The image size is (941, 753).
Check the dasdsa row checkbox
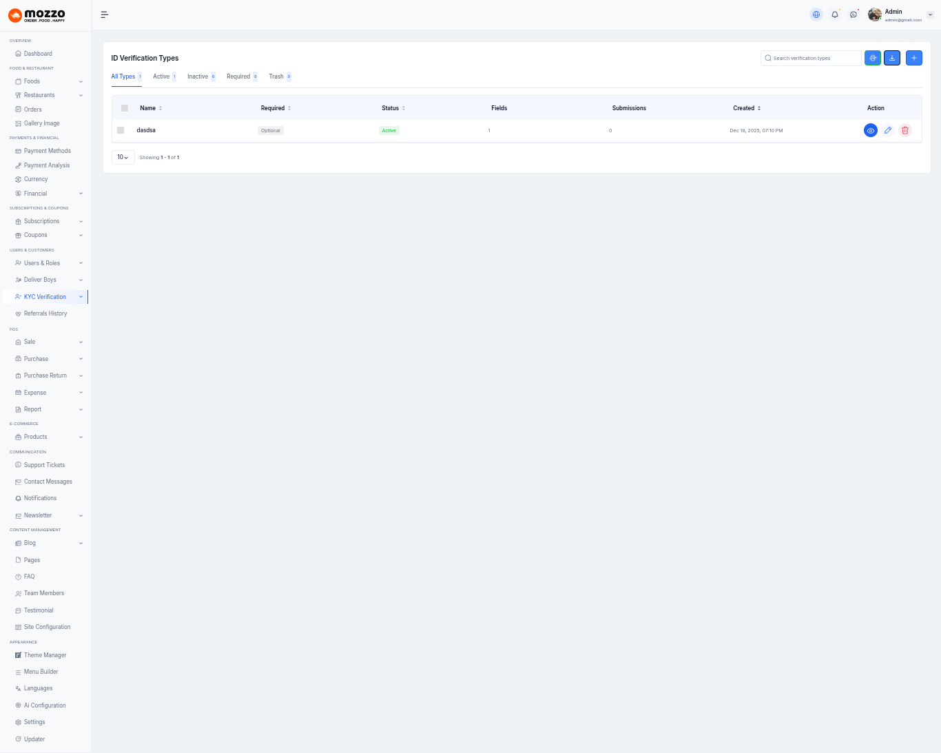[x=121, y=130]
